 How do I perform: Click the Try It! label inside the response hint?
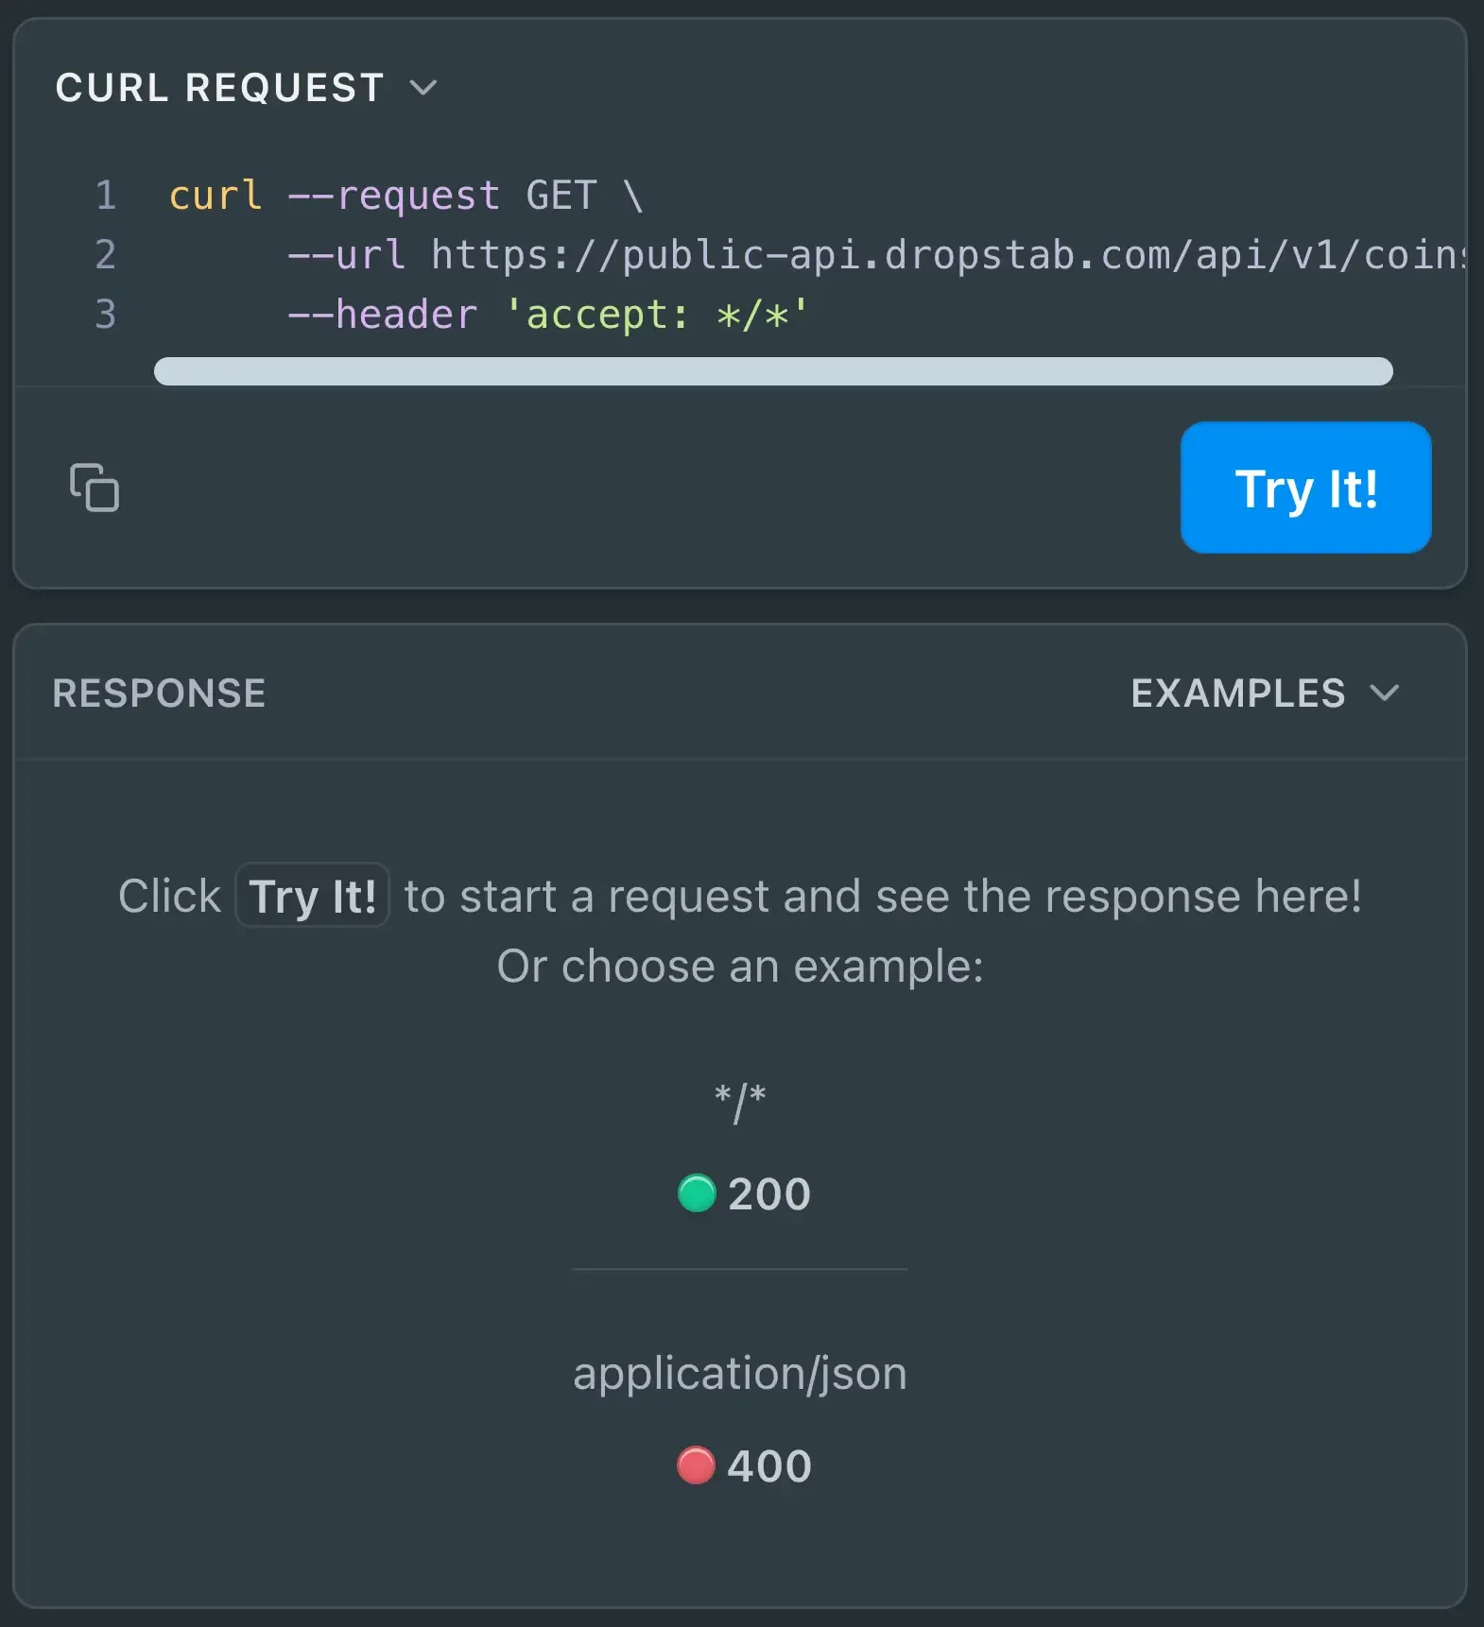pos(312,896)
